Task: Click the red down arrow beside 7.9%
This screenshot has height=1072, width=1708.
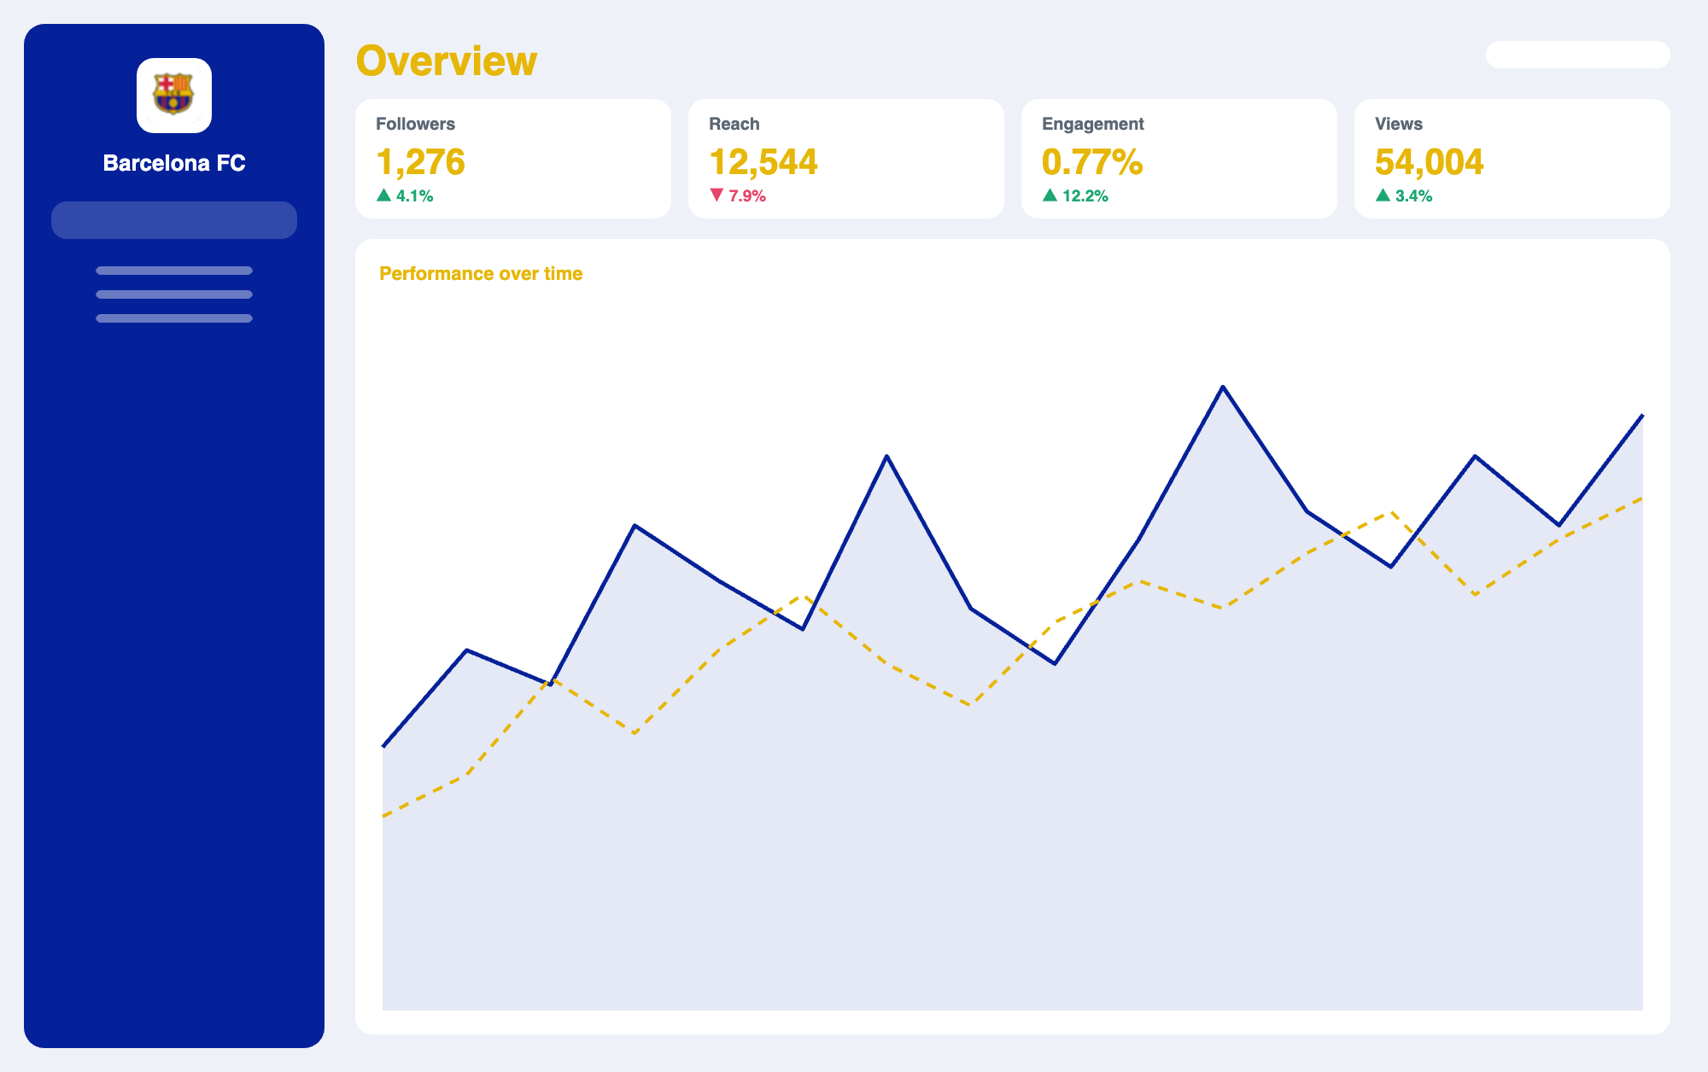Action: tap(717, 195)
